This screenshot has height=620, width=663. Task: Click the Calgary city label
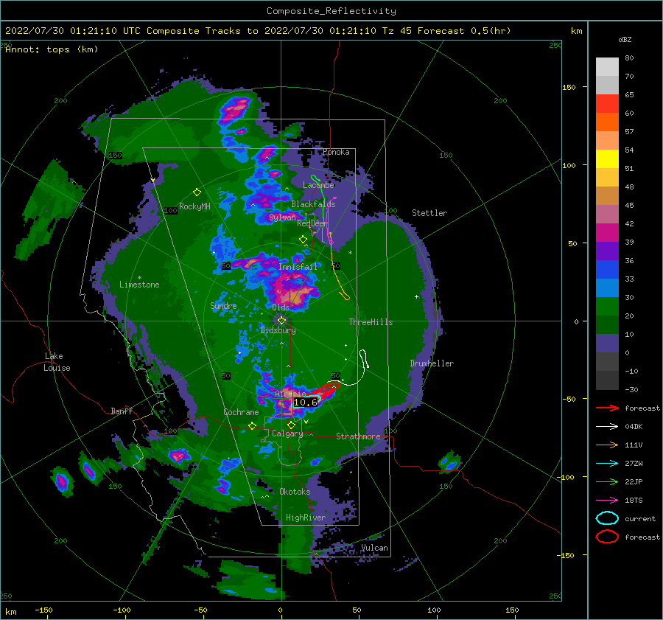pos(287,433)
